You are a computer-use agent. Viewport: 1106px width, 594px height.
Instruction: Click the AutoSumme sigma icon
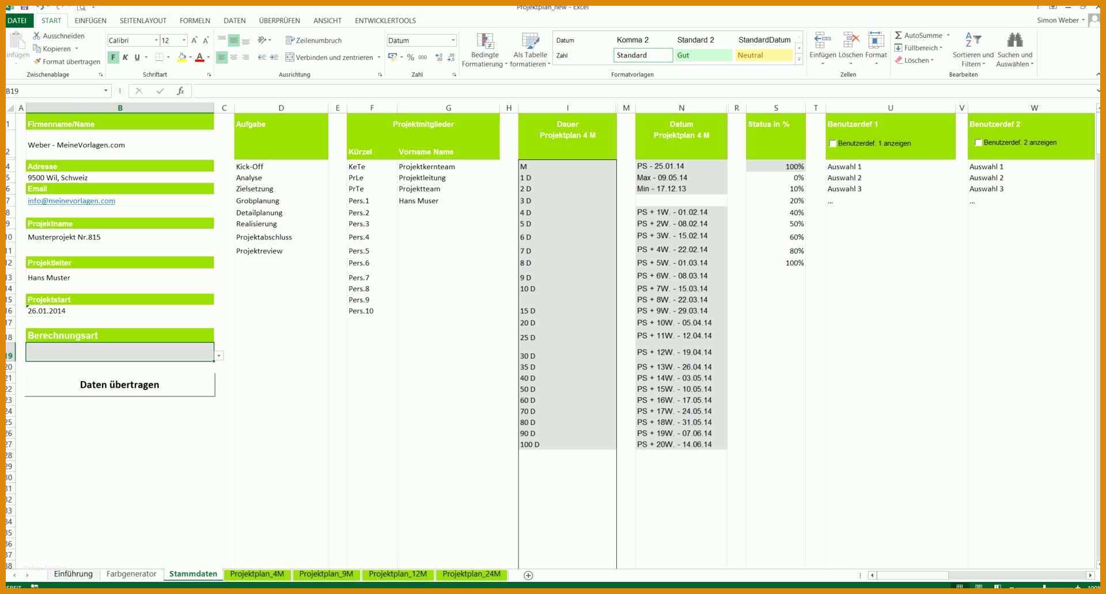(x=899, y=35)
